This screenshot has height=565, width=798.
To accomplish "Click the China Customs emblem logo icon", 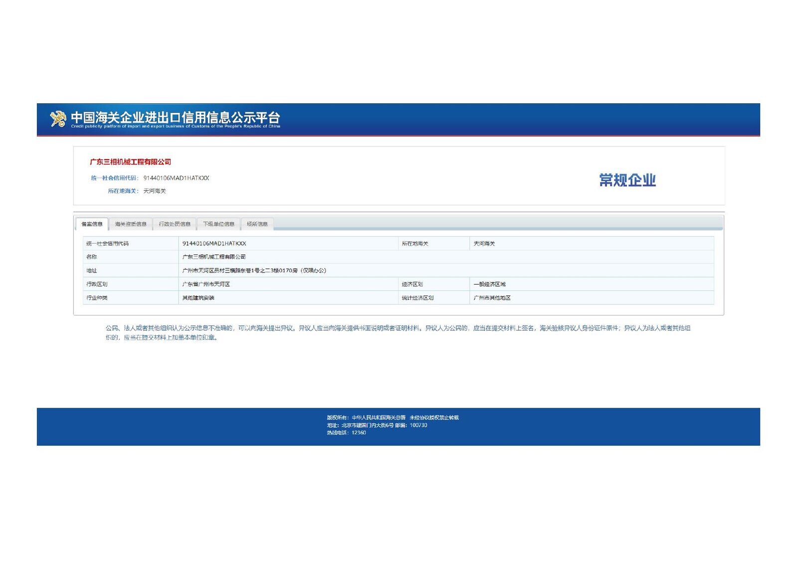I will 58,119.
